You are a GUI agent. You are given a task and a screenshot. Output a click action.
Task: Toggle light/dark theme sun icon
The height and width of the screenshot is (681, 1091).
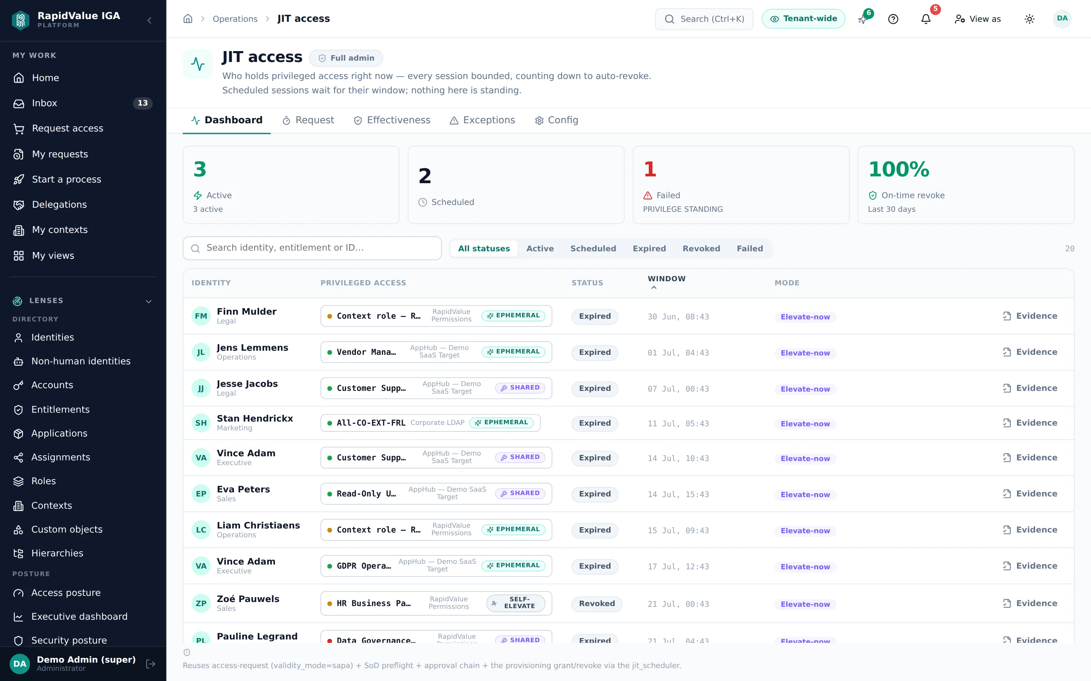(x=1029, y=19)
